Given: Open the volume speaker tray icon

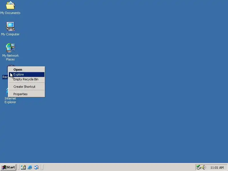Looking at the screenshot, I should tap(203, 167).
